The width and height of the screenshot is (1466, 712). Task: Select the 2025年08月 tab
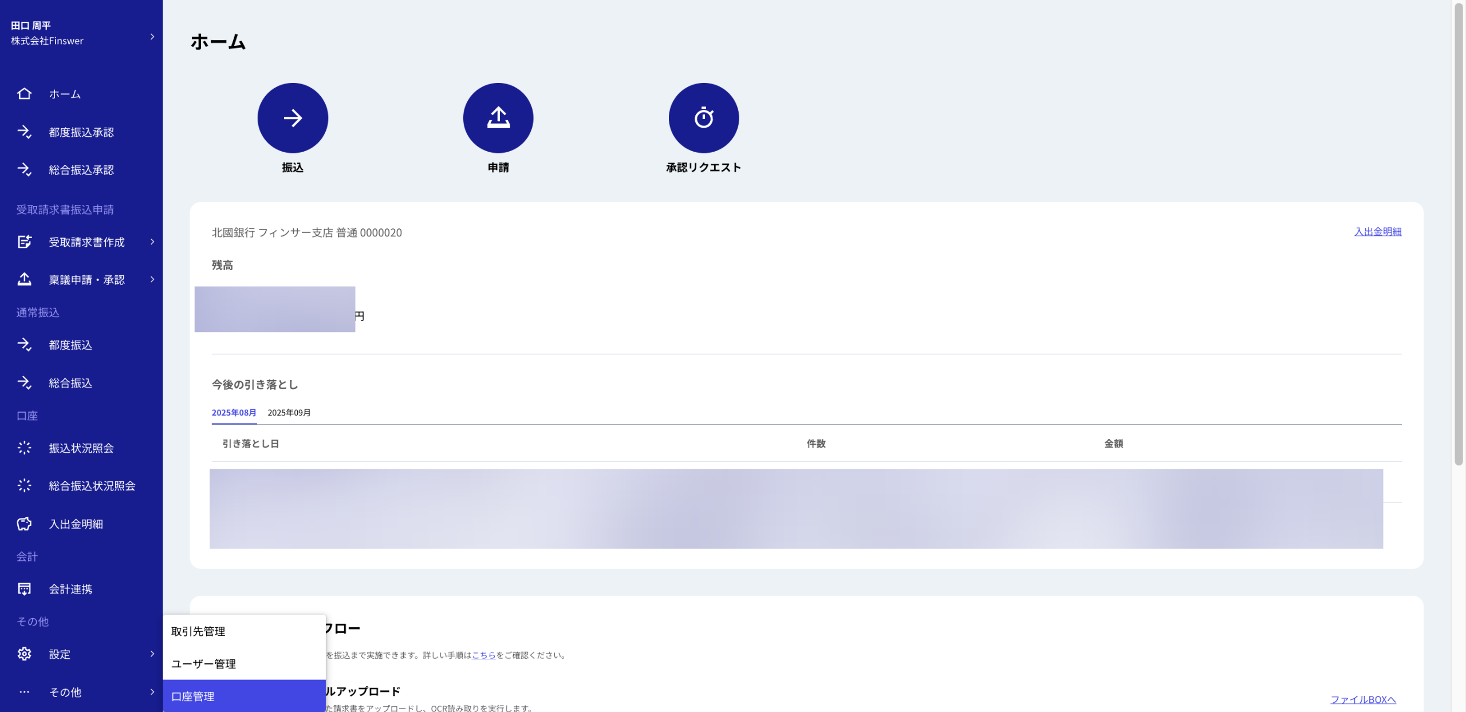[x=234, y=413]
